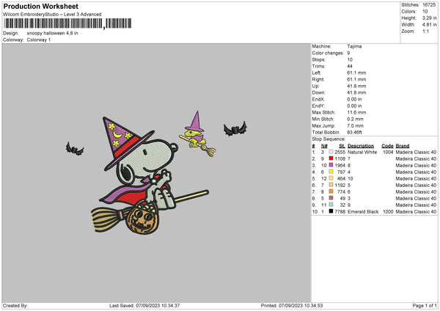This screenshot has height=311, width=440.
Task: Click the Total Bobbin value 83.46ft
Action: click(x=355, y=132)
